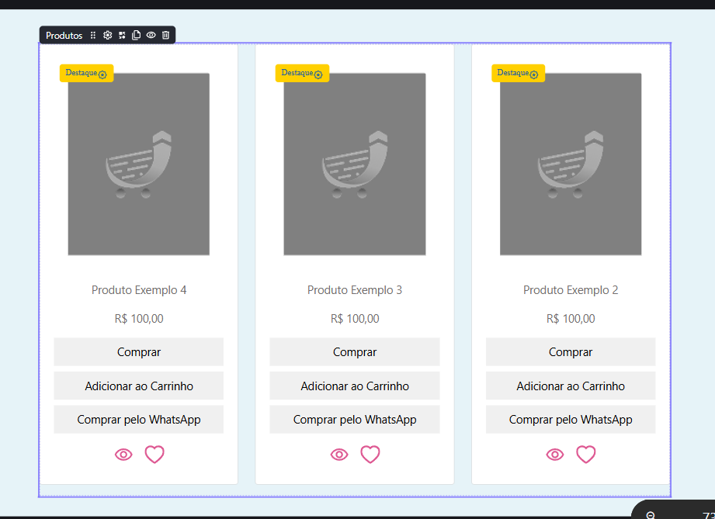
Task: Quick view Produto Exemplo 4 using eye icon
Action: point(123,455)
